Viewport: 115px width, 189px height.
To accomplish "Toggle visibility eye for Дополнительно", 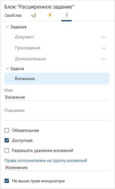I will click(x=103, y=59).
